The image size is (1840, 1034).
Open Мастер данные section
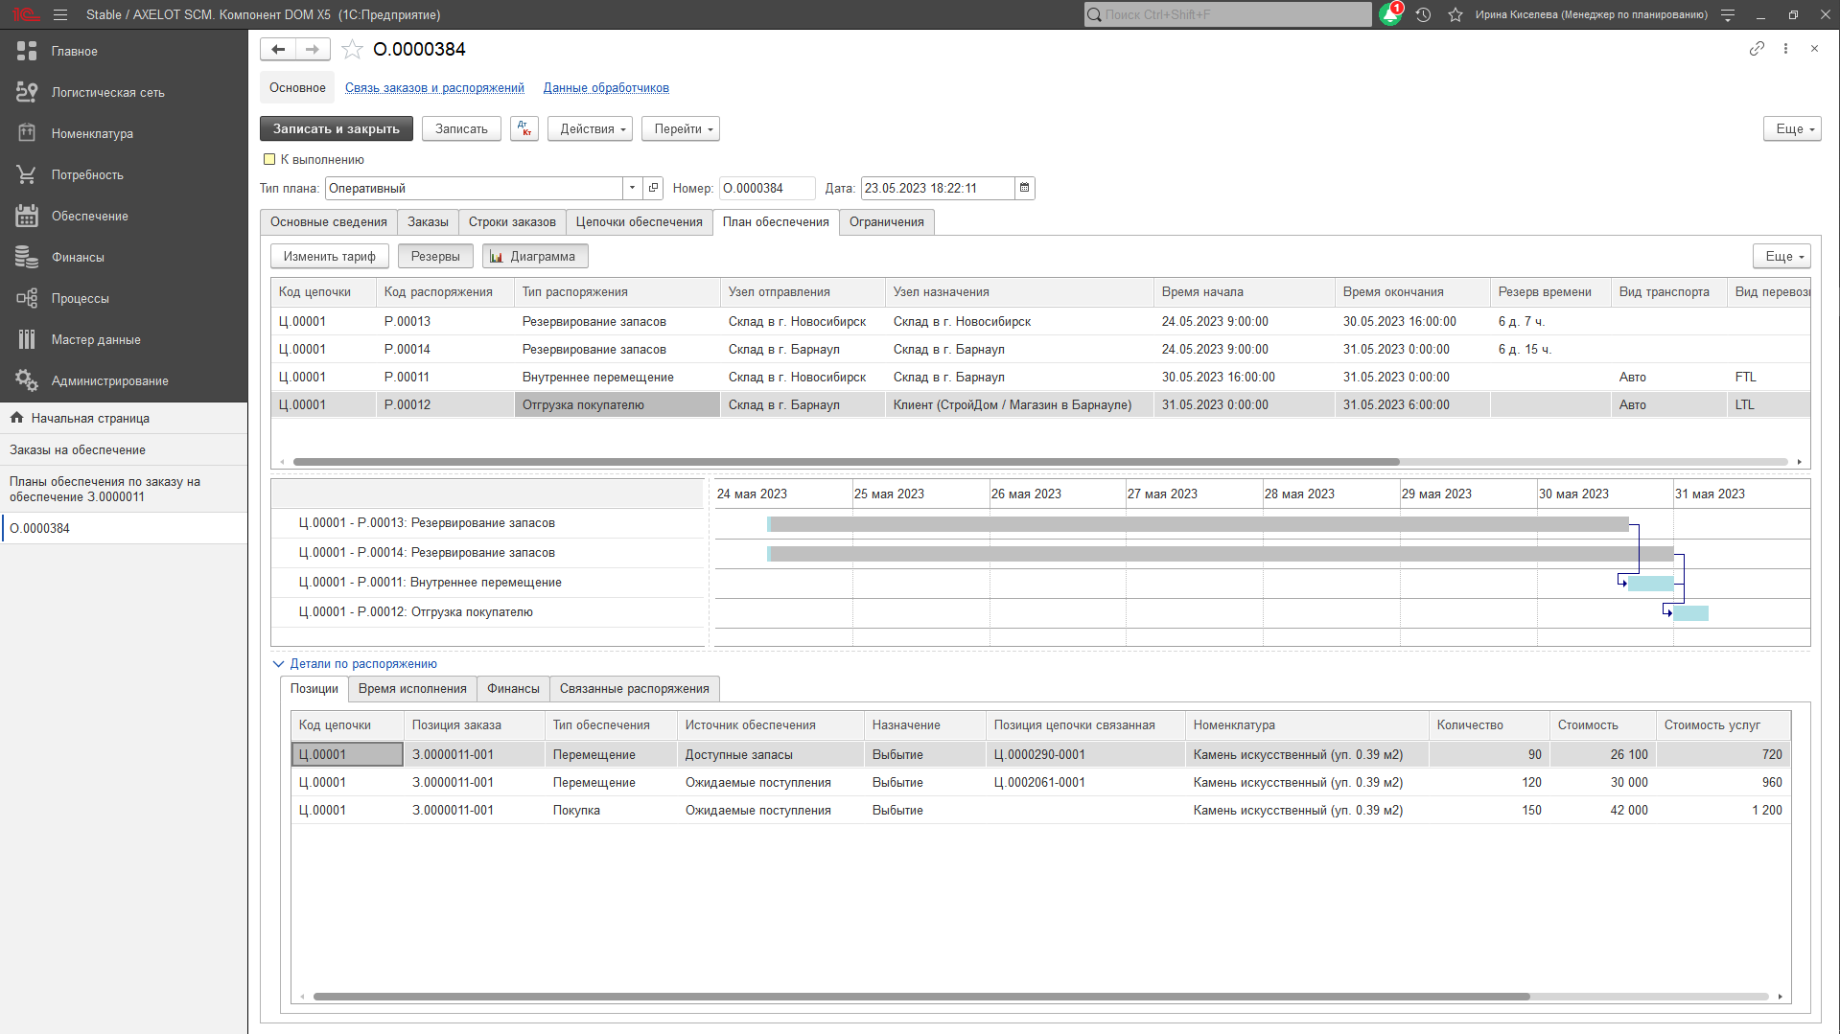tap(124, 339)
